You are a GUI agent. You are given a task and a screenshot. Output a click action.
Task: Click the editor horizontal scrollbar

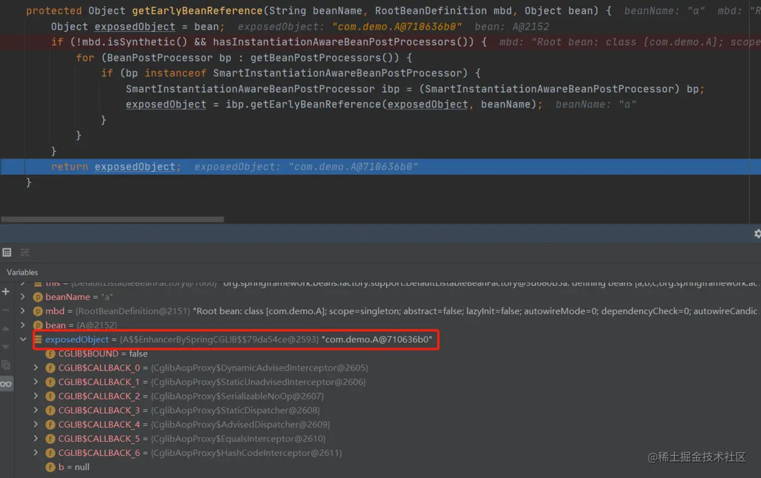112,219
